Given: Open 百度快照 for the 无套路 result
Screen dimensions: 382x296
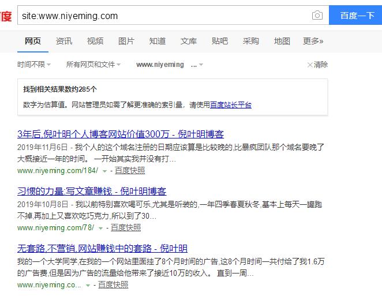Looking at the screenshot, I should click(113, 284).
